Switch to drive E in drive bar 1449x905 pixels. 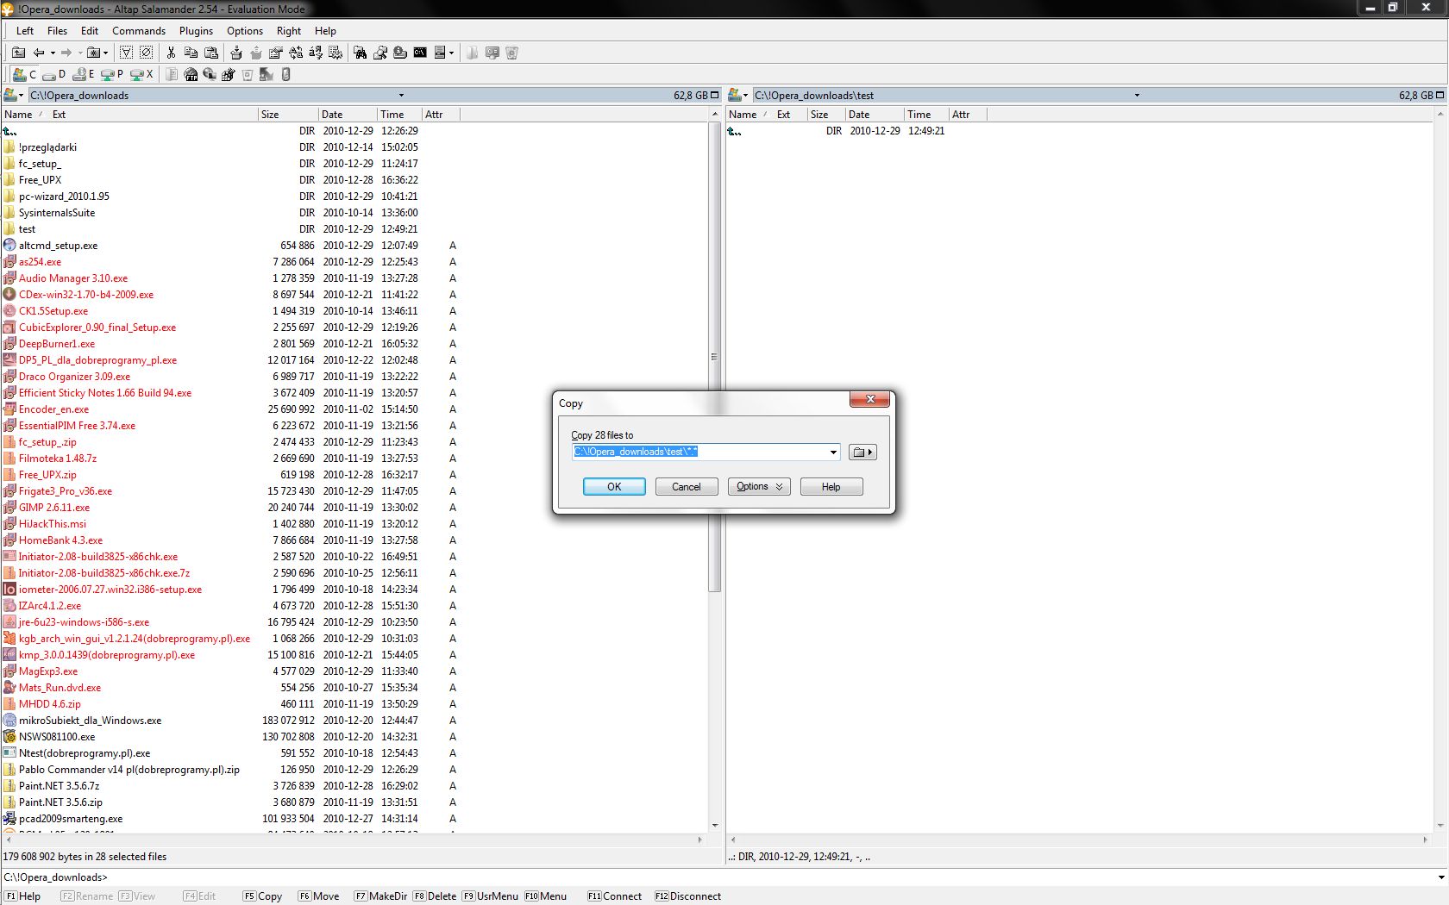coord(84,74)
